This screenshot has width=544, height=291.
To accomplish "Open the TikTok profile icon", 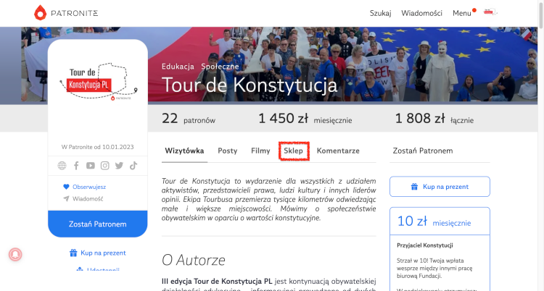I will [x=133, y=166].
